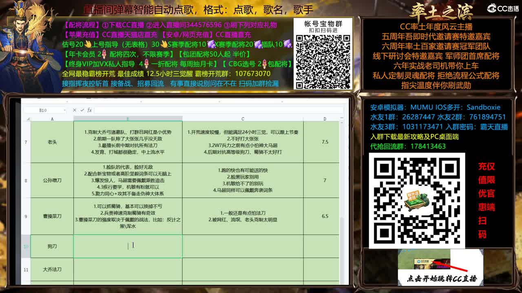
Task: Click the text 安卓模拟器：MUMU
Action: (x=401, y=107)
